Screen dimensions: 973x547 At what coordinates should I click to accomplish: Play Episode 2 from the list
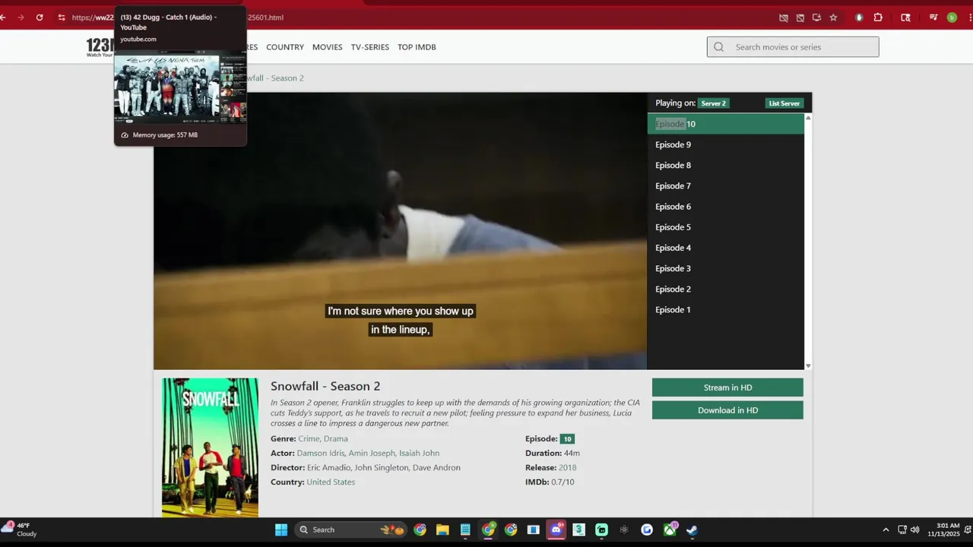pyautogui.click(x=725, y=289)
